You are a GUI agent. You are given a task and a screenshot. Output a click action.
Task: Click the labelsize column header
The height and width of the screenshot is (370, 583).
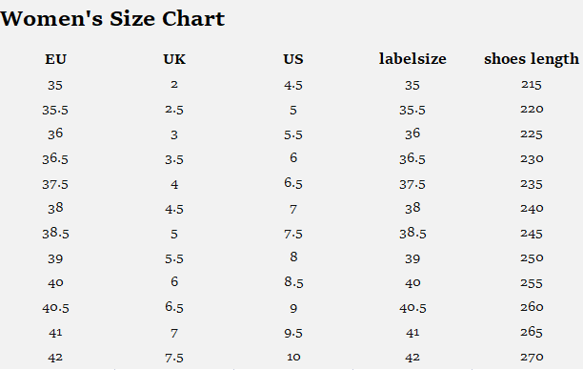pos(412,59)
